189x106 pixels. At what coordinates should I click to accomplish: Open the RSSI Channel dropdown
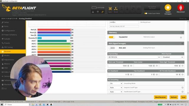click(x=172, y=57)
